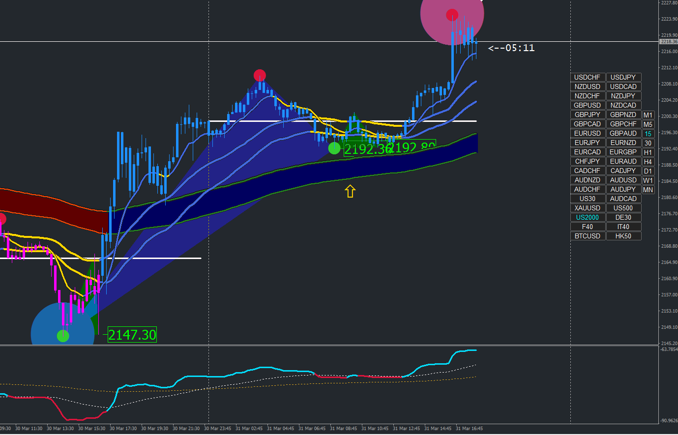Click the green dot in blue circle
The image size is (678, 435).
pyautogui.click(x=63, y=336)
